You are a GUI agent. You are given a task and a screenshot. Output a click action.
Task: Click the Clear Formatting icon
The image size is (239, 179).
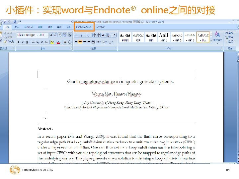[x=60, y=35]
